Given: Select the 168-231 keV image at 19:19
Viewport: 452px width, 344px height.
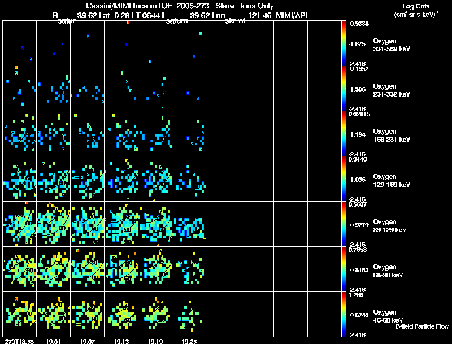Looking at the screenshot, I should click(155, 133).
